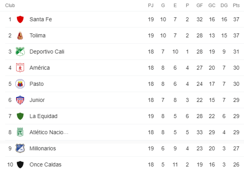Click the truncated Atlético Nacio… team name
The height and width of the screenshot is (170, 244).
[49, 132]
